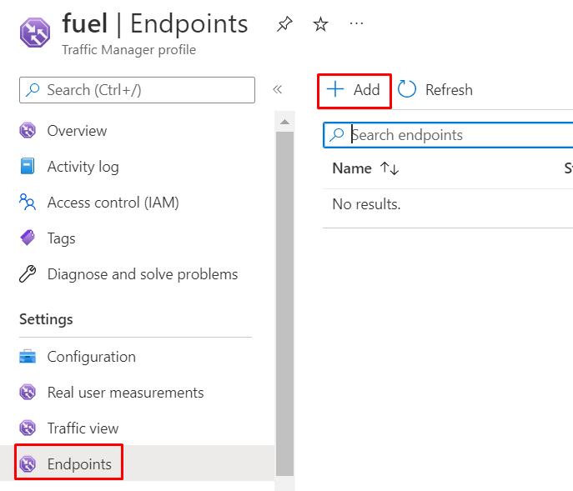Click the favorite star icon

(x=320, y=24)
